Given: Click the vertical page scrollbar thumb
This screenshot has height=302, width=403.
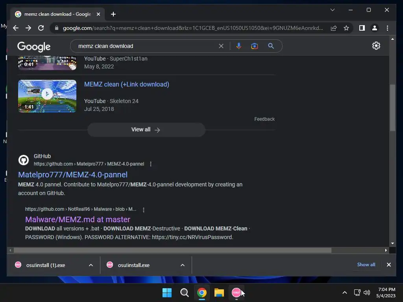Looking at the screenshot, I should coord(392,108).
